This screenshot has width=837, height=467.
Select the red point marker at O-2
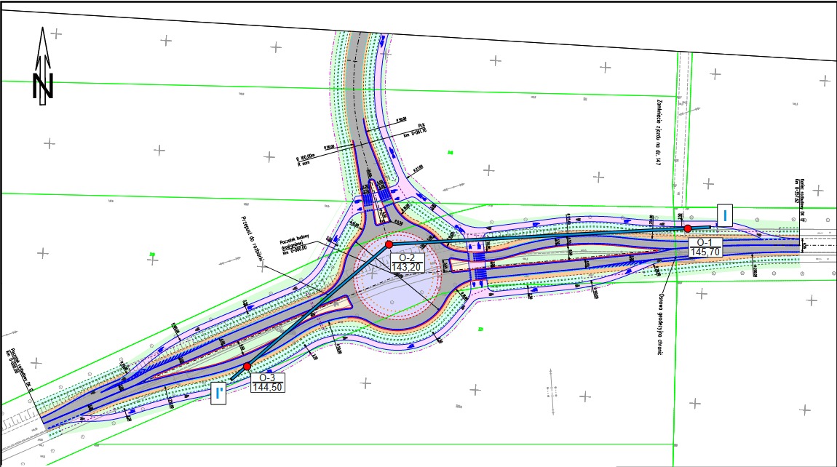389,244
